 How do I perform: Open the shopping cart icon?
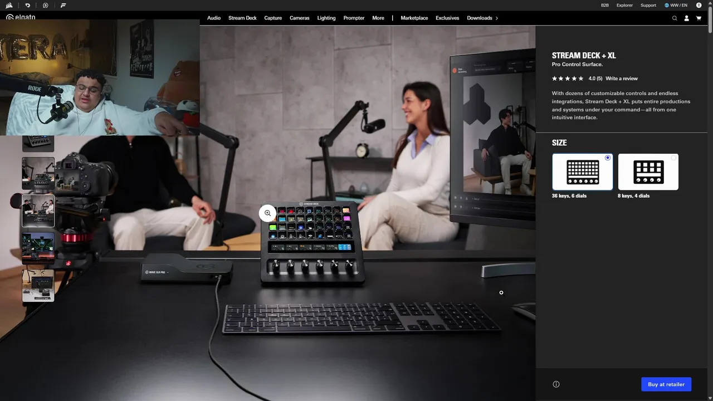tap(699, 18)
